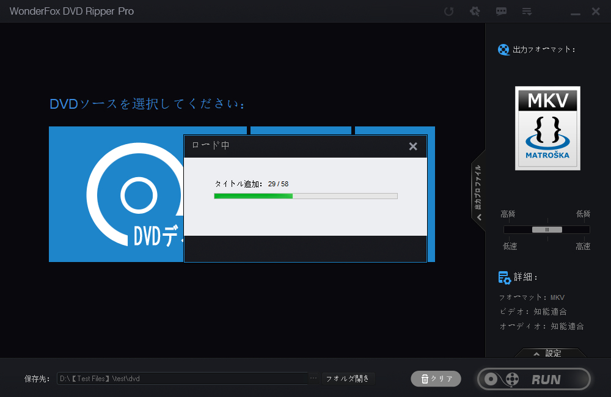Click the 高質 quality label
This screenshot has width=611, height=397.
click(508, 214)
